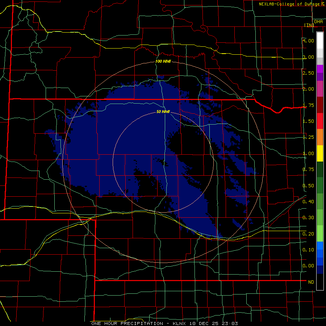Image resolution: width=326 pixels, height=326 pixels.
Task: Click the 50 NMI range ring label
Action: tap(163, 112)
